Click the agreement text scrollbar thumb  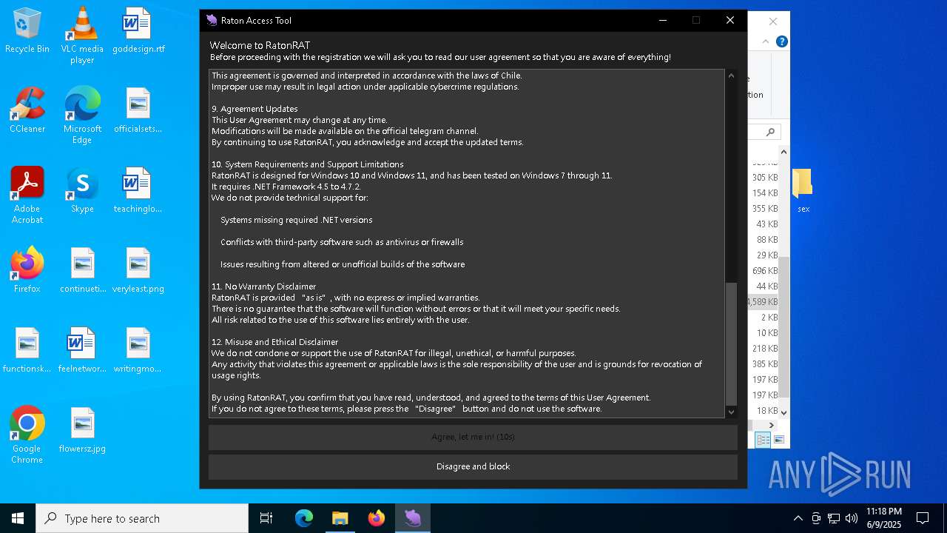tap(731, 343)
